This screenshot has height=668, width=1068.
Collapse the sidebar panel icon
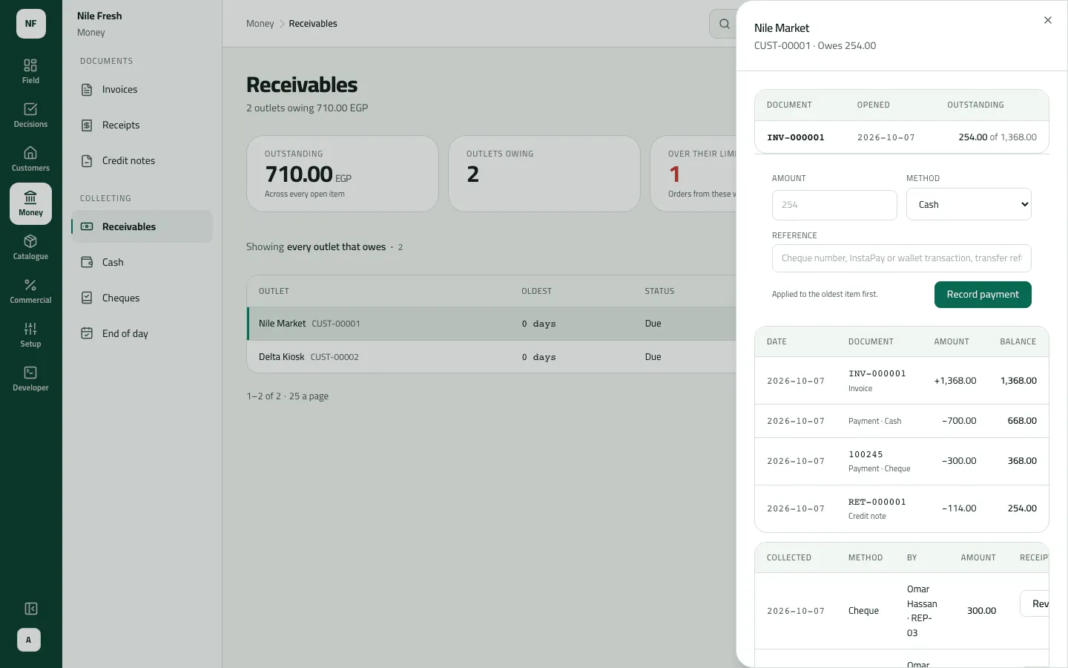31,609
